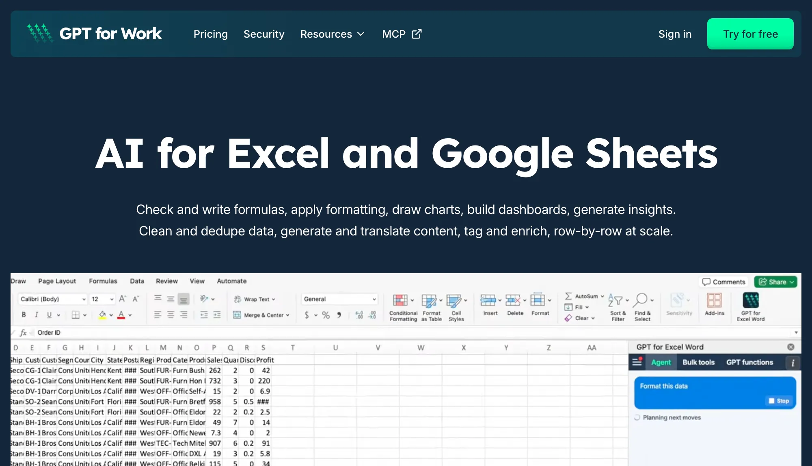
Task: Open Conditional Formatting
Action: click(403, 308)
